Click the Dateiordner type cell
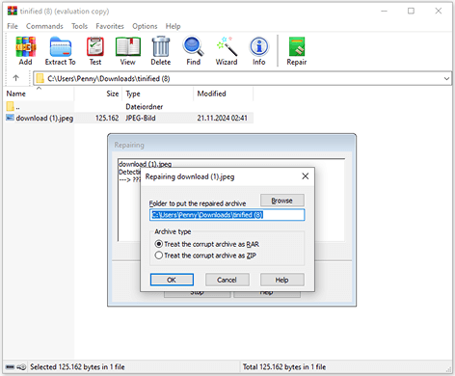The width and height of the screenshot is (455, 376). [x=145, y=106]
